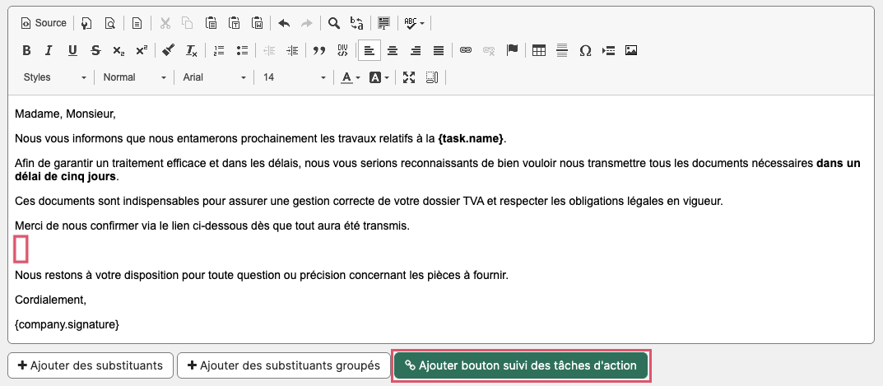The height and width of the screenshot is (386, 883).
Task: Open the Preview icon
Action: (109, 23)
